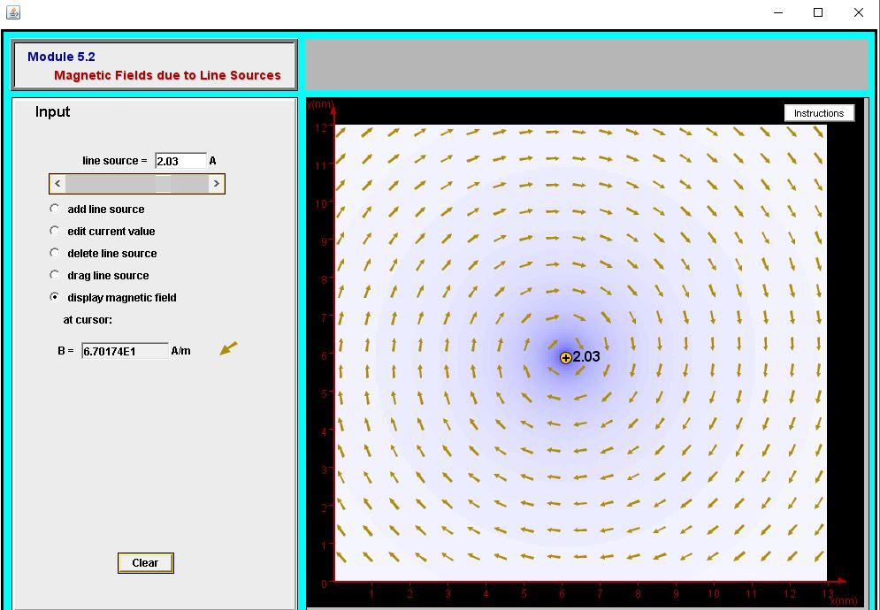Click the line source marker labeled 2.03

click(566, 357)
